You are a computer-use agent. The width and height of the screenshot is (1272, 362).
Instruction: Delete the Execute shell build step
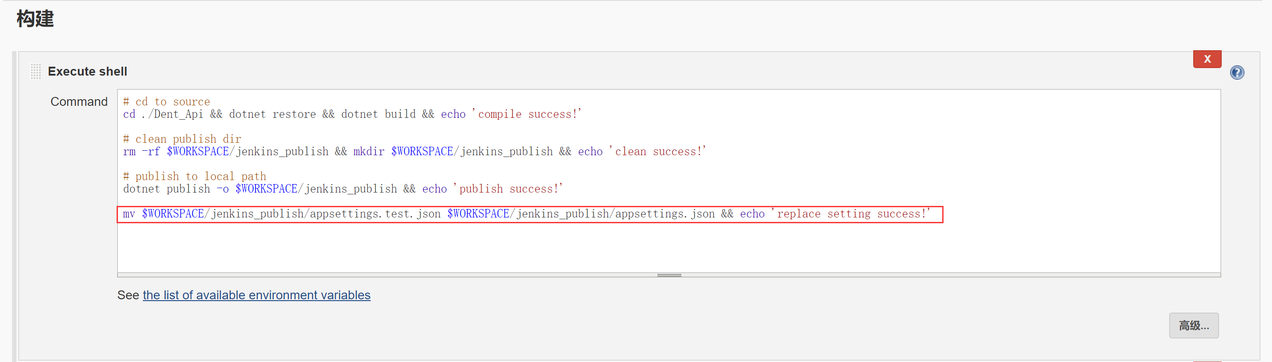[1206, 59]
